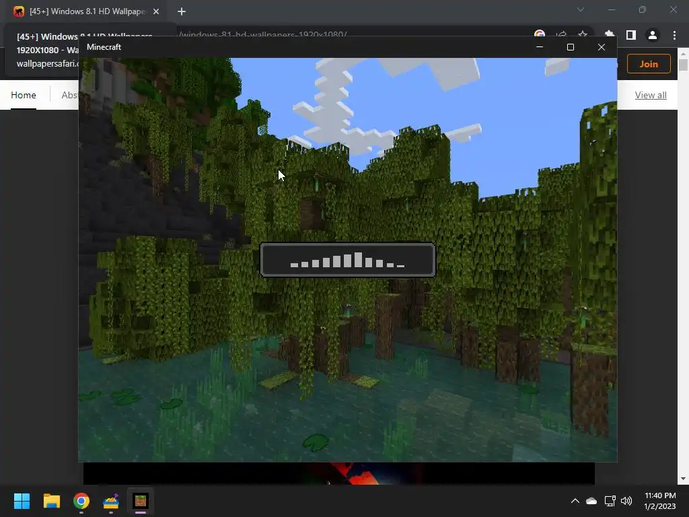
Task: Open the treasure-chest app on the taskbar
Action: [111, 501]
